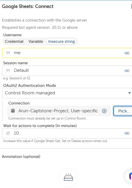This screenshot has width=132, height=188.
Task: Open OAuth2 Authentication Mode dropdown
Action: pos(67,93)
